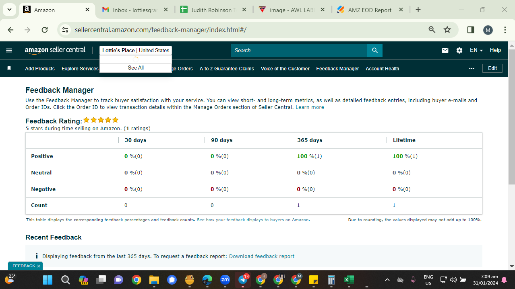Open Telegram from the taskbar
The image size is (515, 289).
pos(243,280)
